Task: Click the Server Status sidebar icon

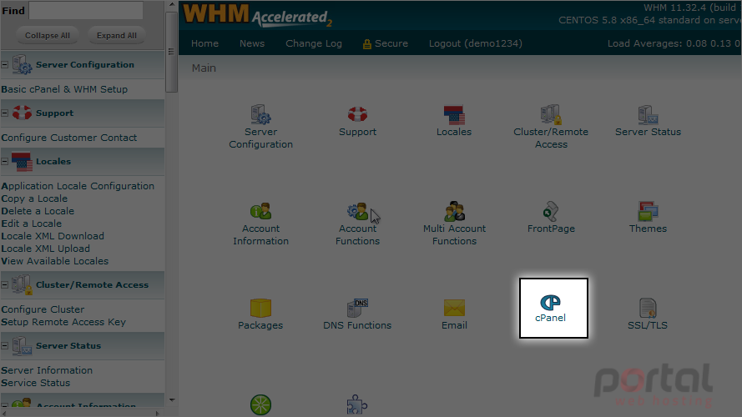Action: click(x=22, y=345)
